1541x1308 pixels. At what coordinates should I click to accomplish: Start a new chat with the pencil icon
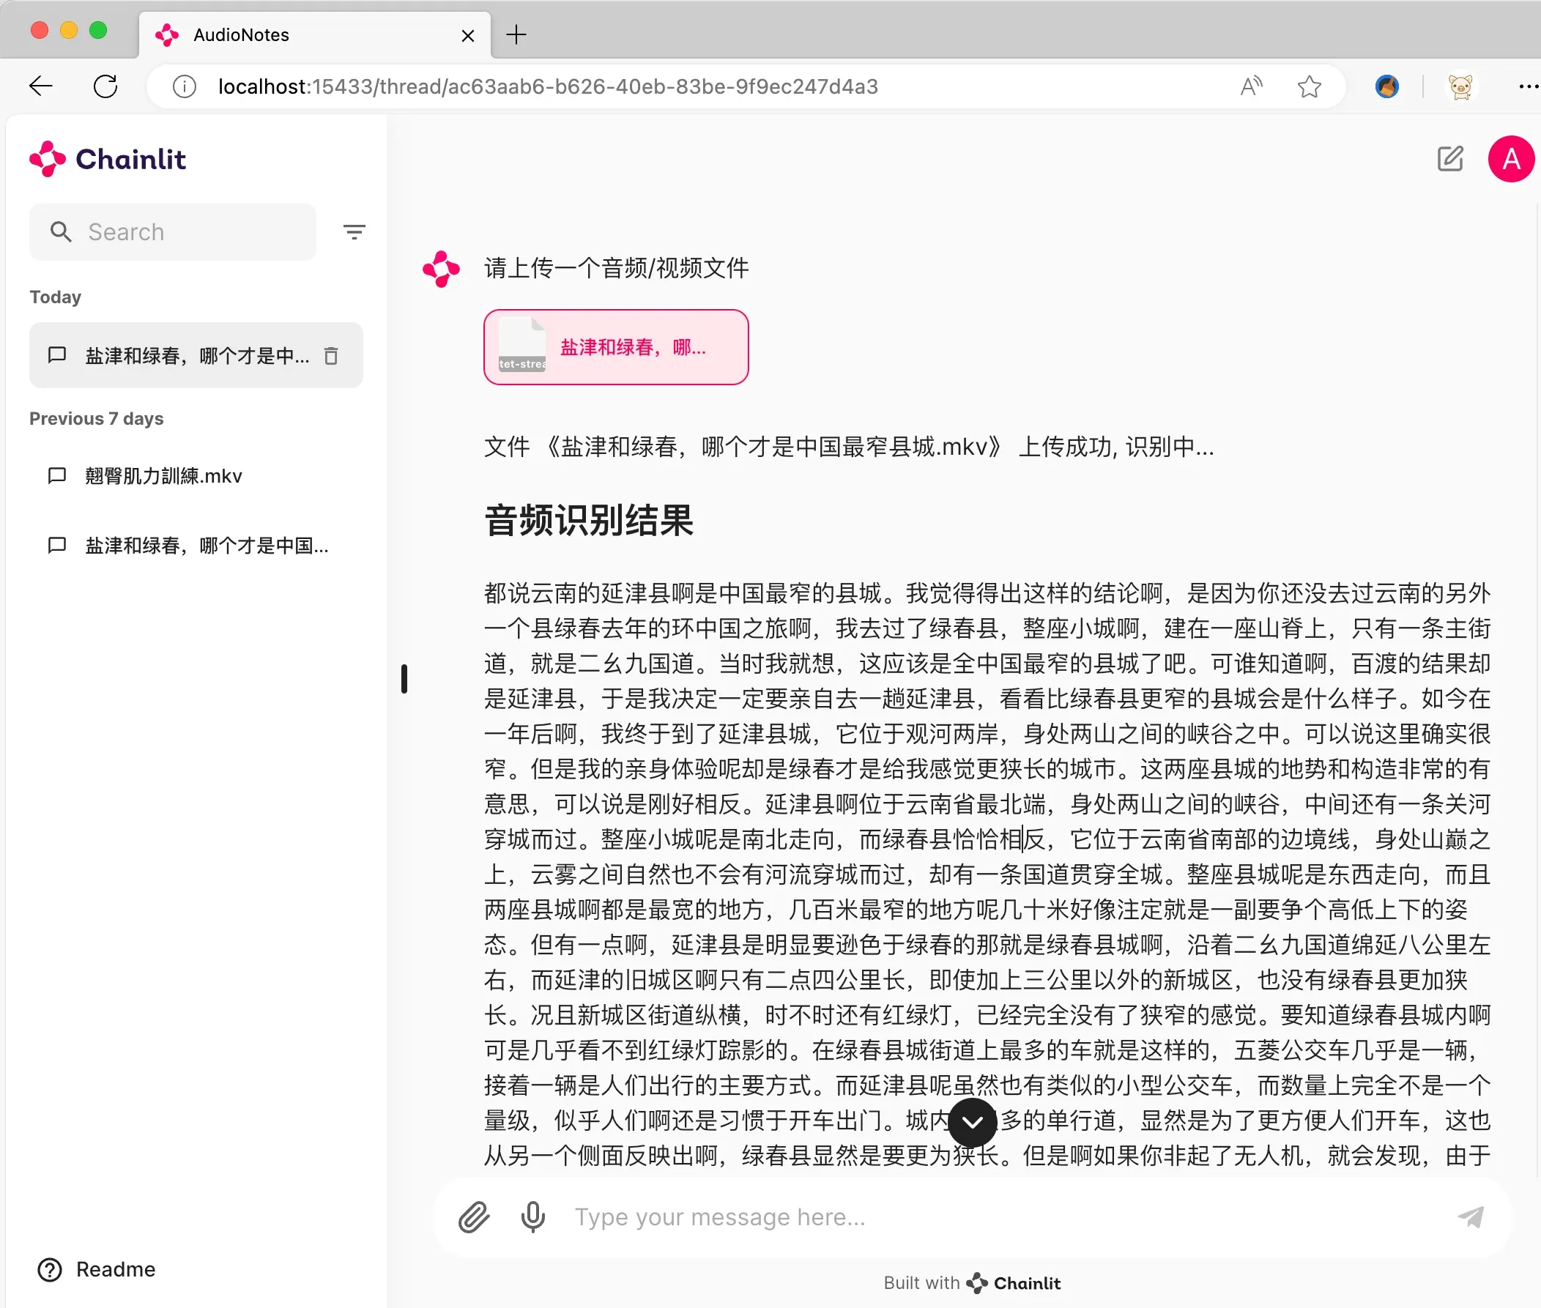click(1449, 158)
